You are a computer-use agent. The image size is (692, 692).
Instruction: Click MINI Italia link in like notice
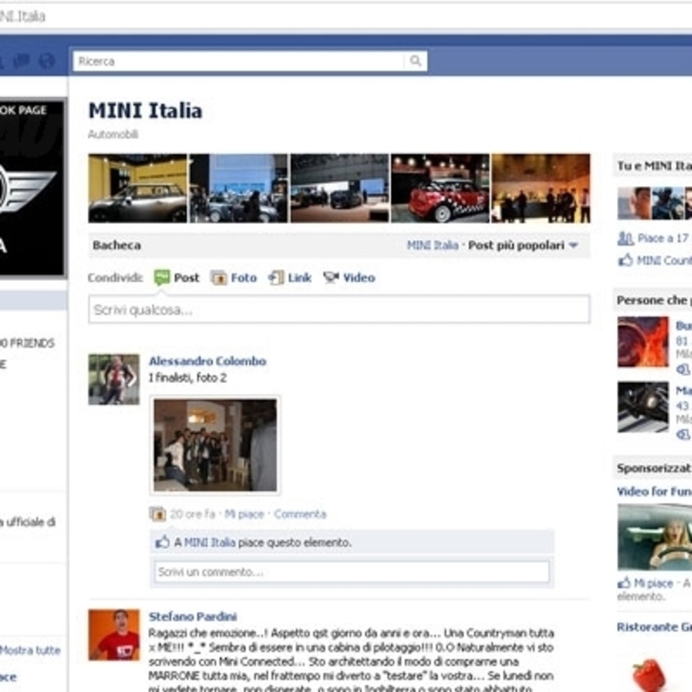tap(209, 542)
